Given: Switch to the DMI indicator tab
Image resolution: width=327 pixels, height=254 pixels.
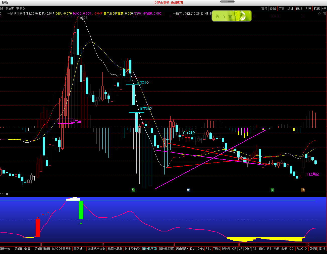Looking at the screenshot, I should click(x=193, y=249).
